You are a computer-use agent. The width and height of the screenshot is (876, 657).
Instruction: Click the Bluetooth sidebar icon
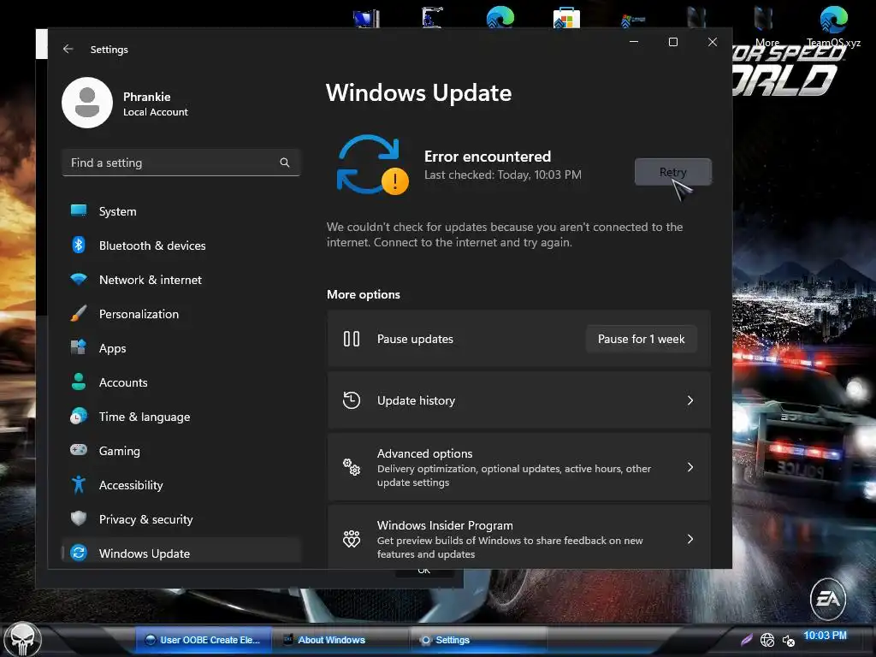point(79,245)
